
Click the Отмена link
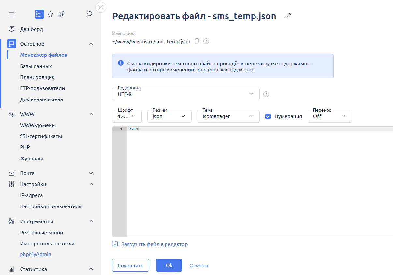(199, 266)
